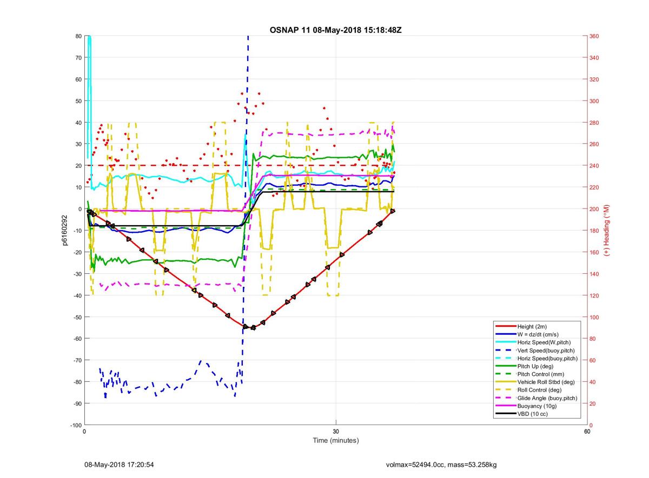Select the 10 tick on the left axis
649x478 pixels.
(78, 187)
